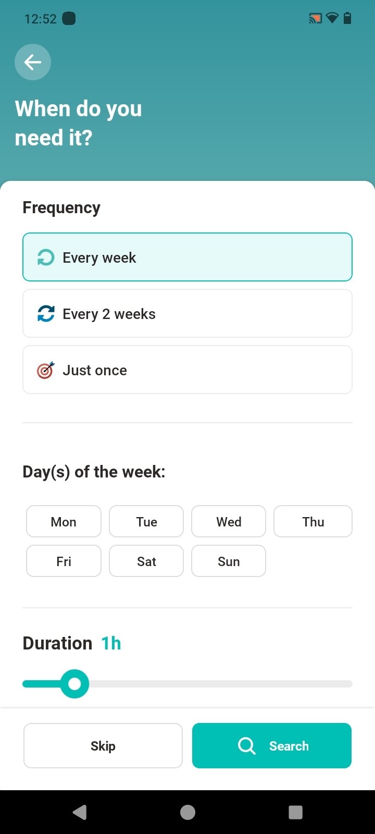Enable Wed as a service day
This screenshot has height=834, width=375.
point(229,522)
